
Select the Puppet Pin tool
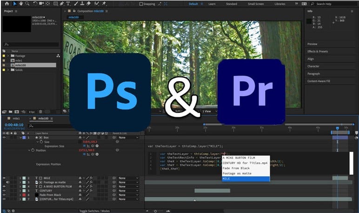click(104, 4)
